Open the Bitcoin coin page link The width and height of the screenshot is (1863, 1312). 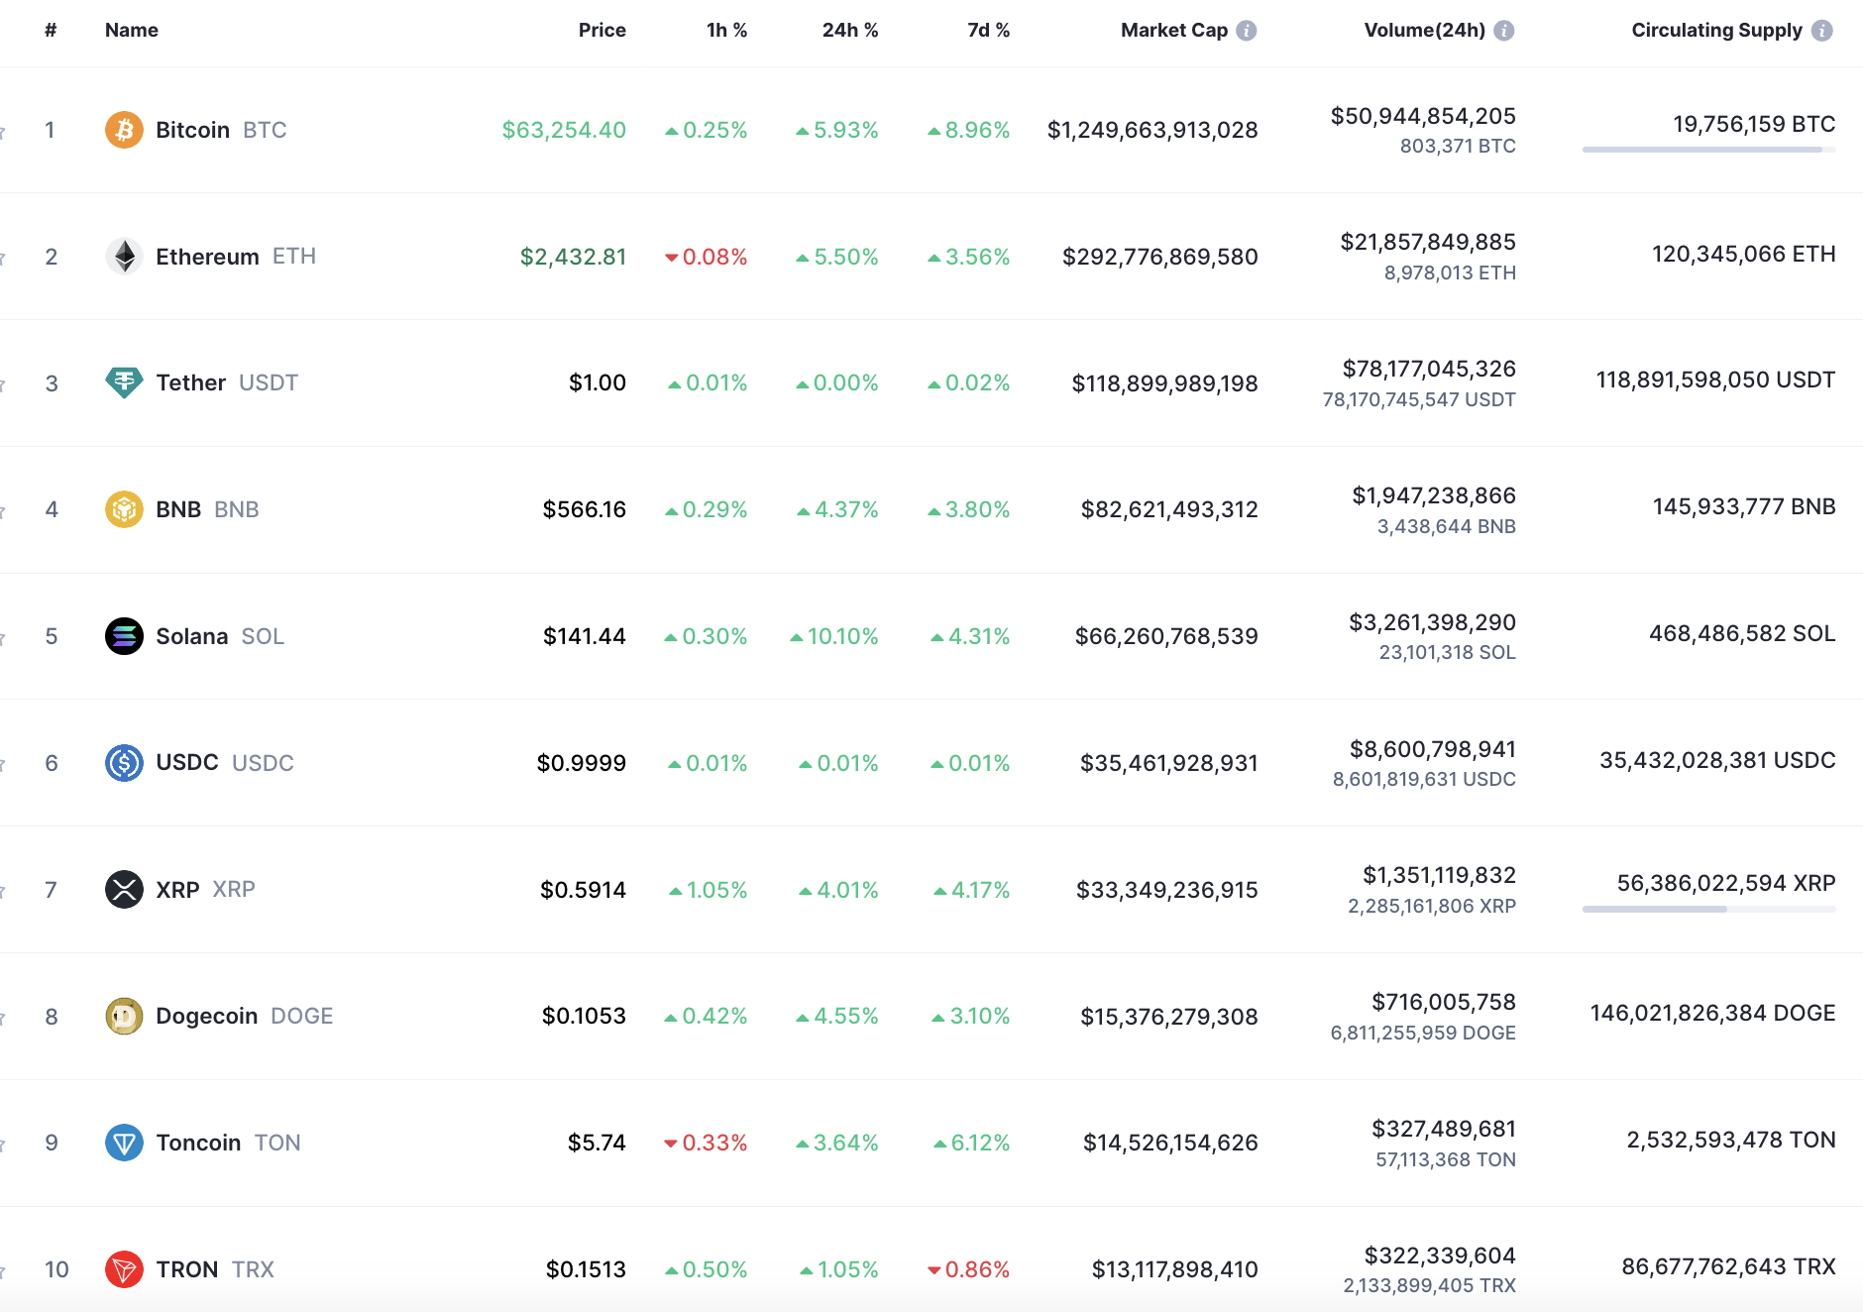193,130
